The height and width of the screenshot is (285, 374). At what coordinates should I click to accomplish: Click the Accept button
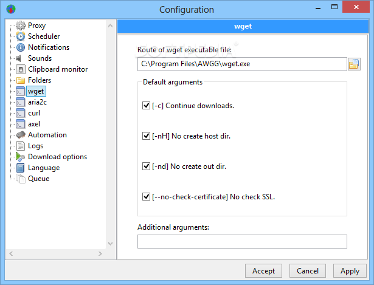(x=263, y=271)
